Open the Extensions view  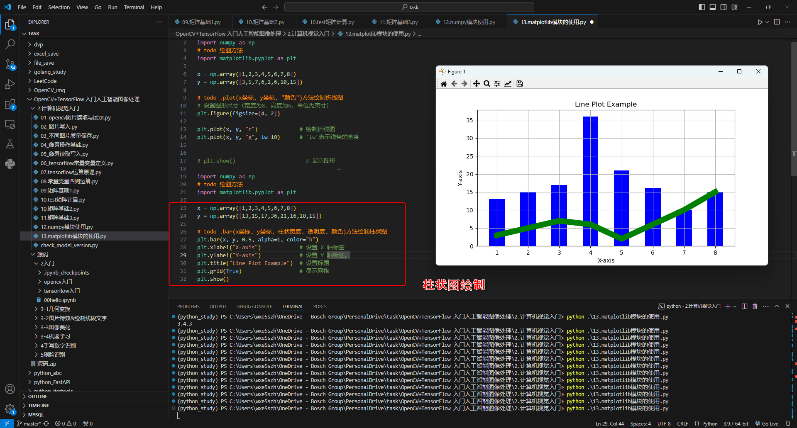point(10,105)
